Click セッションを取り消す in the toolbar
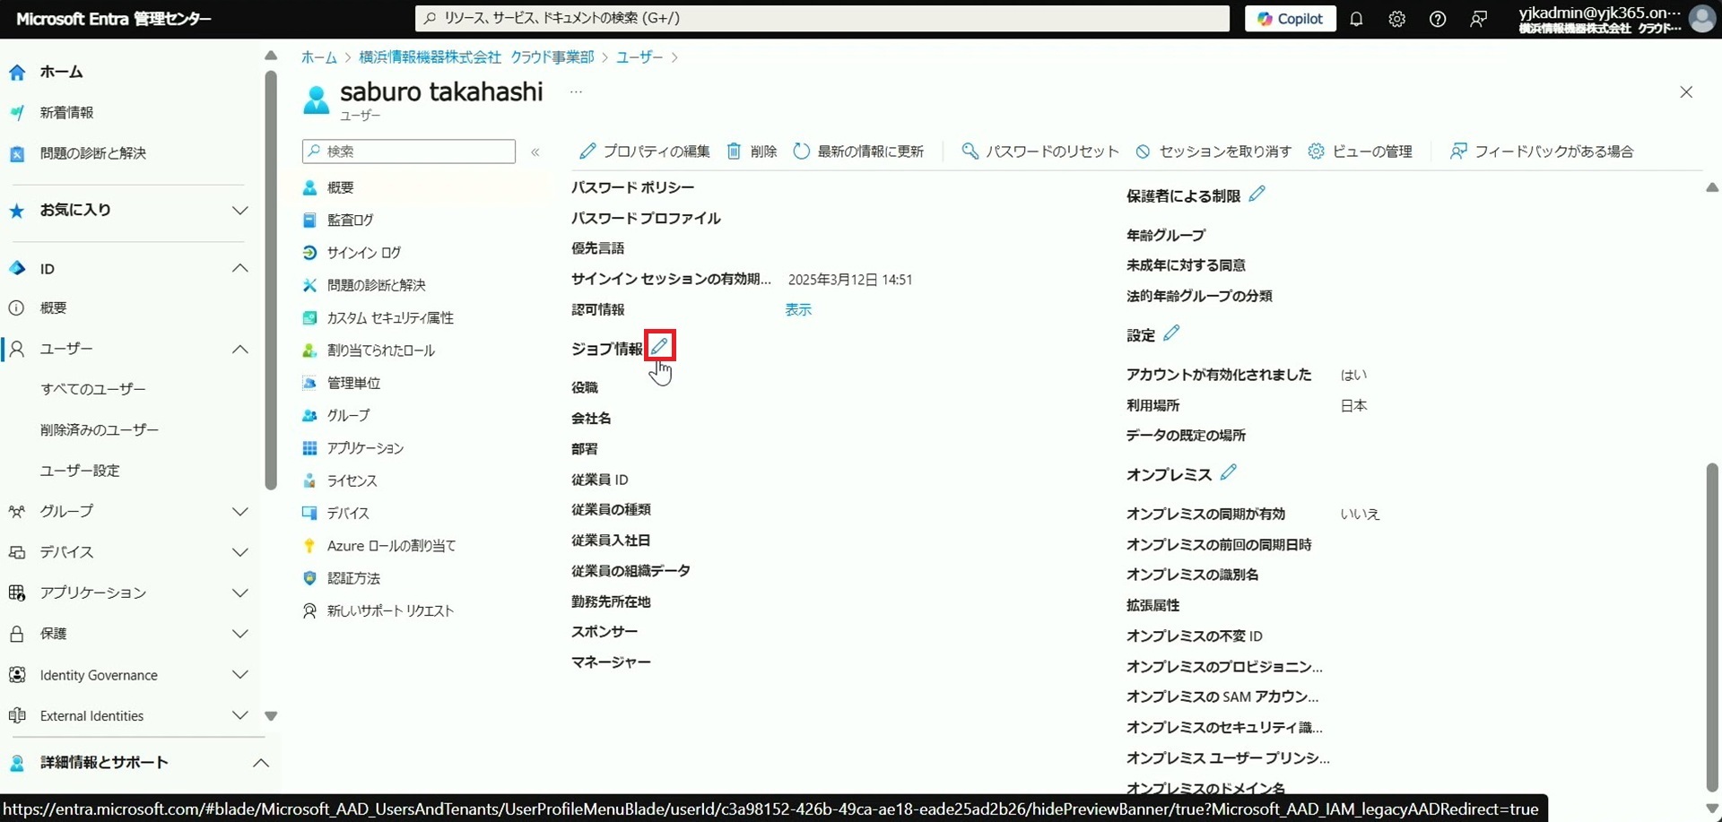 [x=1213, y=151]
